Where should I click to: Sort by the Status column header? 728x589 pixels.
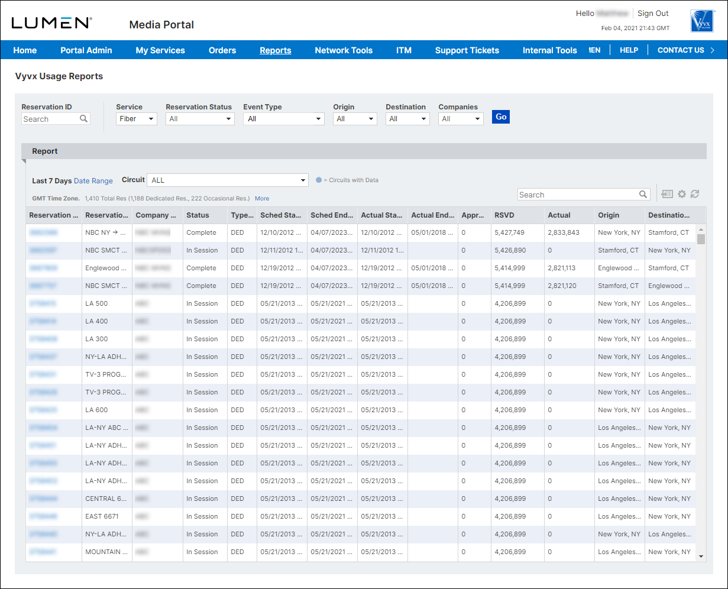205,215
